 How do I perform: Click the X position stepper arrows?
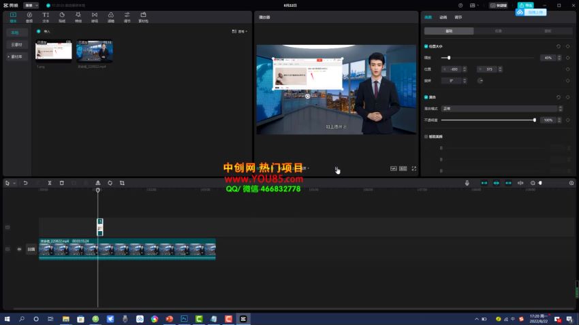click(465, 69)
